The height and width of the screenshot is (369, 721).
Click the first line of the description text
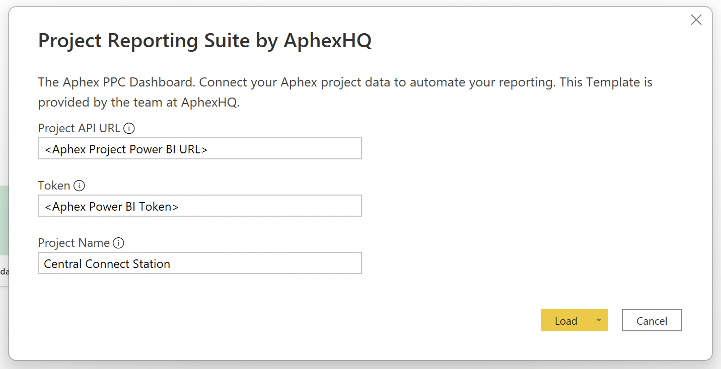click(x=345, y=82)
